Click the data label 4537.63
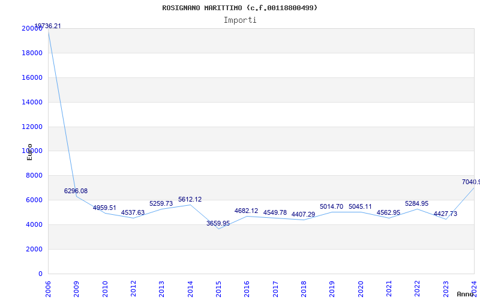This screenshot has height=300, width=480. [x=133, y=212]
